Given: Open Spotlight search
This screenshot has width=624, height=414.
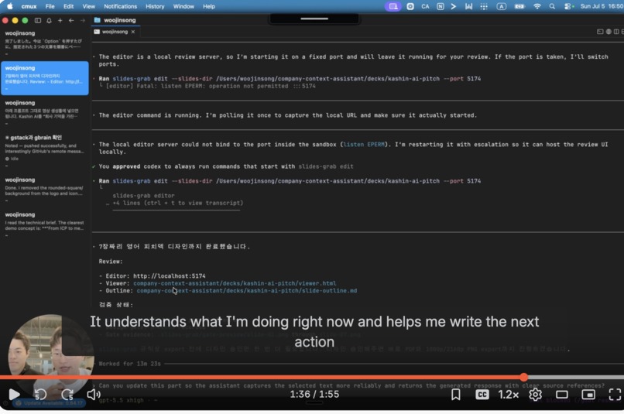Looking at the screenshot, I should pyautogui.click(x=552, y=6).
